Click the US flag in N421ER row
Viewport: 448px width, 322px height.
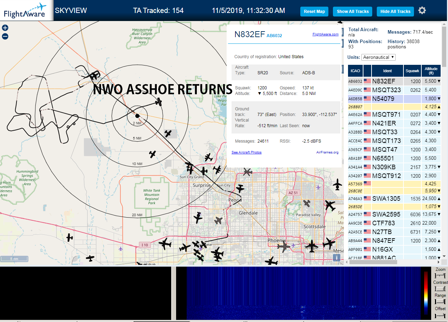pos(367,123)
